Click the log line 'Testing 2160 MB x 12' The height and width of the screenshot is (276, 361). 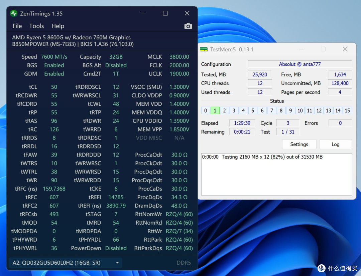point(262,157)
